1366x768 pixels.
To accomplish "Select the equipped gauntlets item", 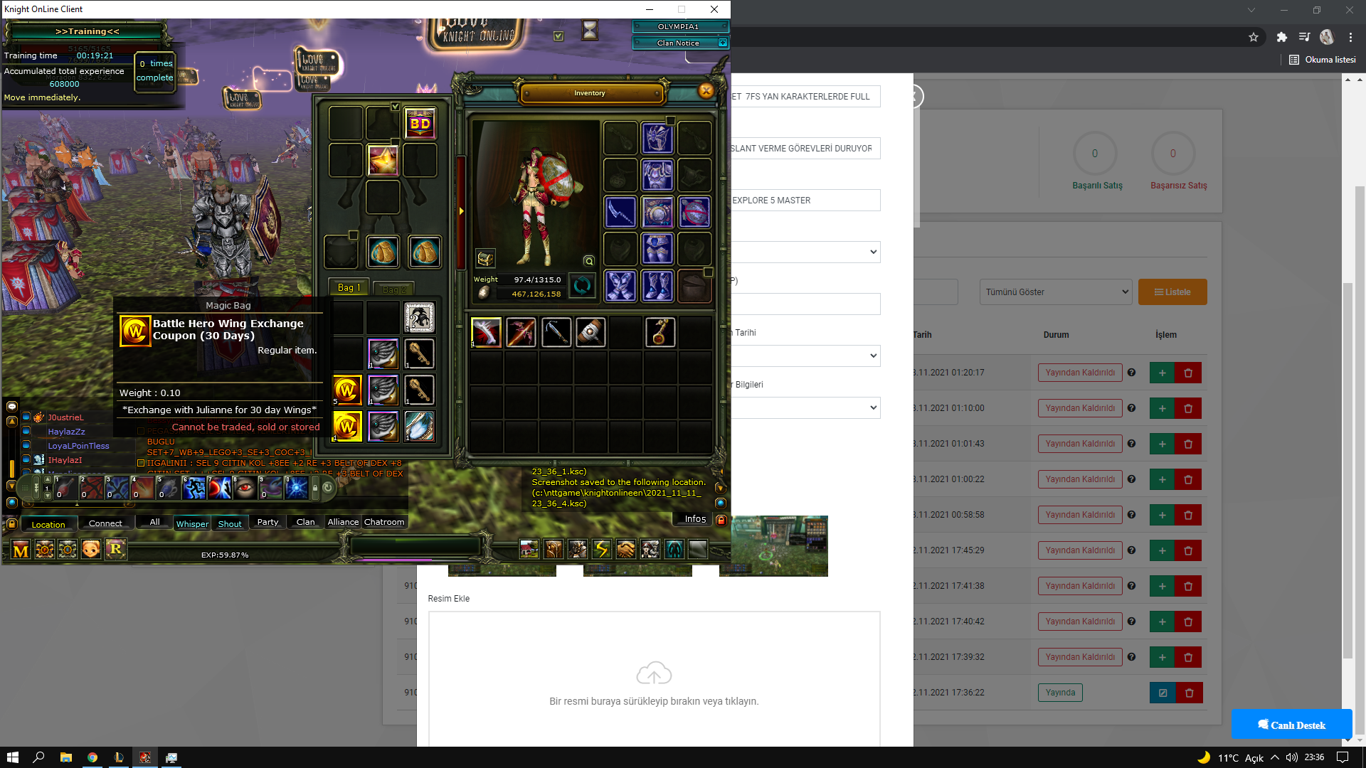I will click(x=620, y=286).
